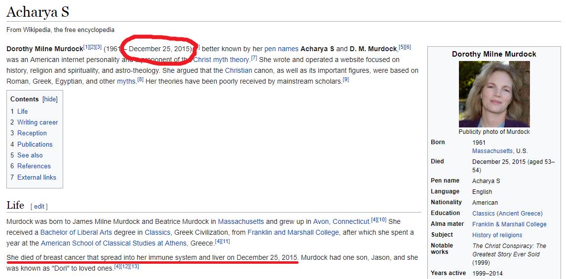Click 'English' language value

[482, 192]
